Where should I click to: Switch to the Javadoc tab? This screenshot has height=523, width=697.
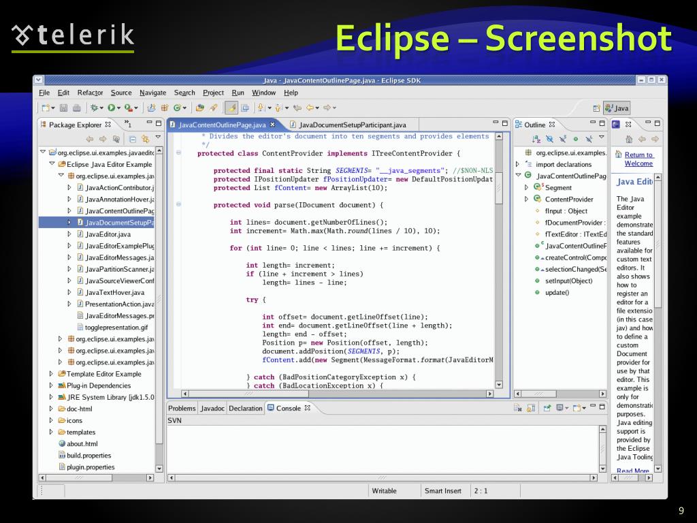(212, 409)
